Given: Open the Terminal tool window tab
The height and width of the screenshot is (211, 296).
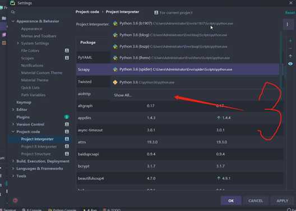Looking at the screenshot, I should point(8,209).
